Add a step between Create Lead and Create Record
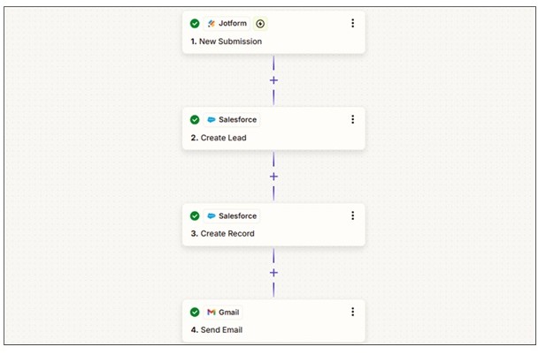 273,177
